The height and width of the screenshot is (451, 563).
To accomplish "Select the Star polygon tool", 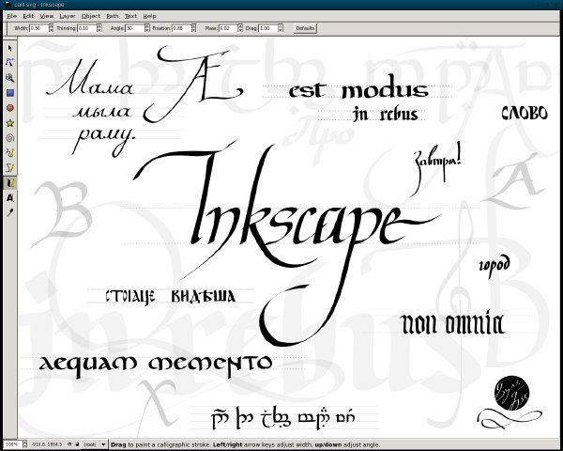I will point(9,122).
